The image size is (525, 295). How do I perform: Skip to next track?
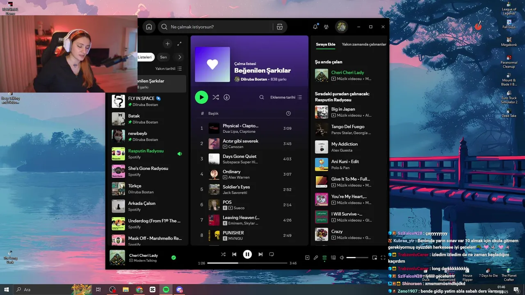(260, 254)
